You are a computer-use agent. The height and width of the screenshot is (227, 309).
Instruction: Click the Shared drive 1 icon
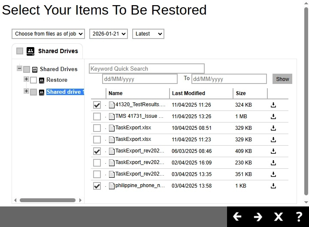42,92
